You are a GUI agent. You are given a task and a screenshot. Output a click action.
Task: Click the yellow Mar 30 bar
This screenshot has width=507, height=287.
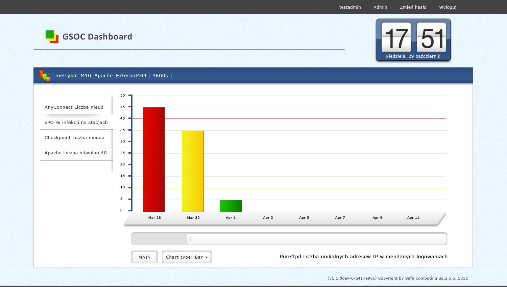(193, 171)
